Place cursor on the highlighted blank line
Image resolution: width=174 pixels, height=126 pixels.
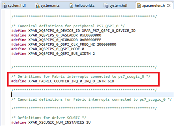(x=92, y=95)
